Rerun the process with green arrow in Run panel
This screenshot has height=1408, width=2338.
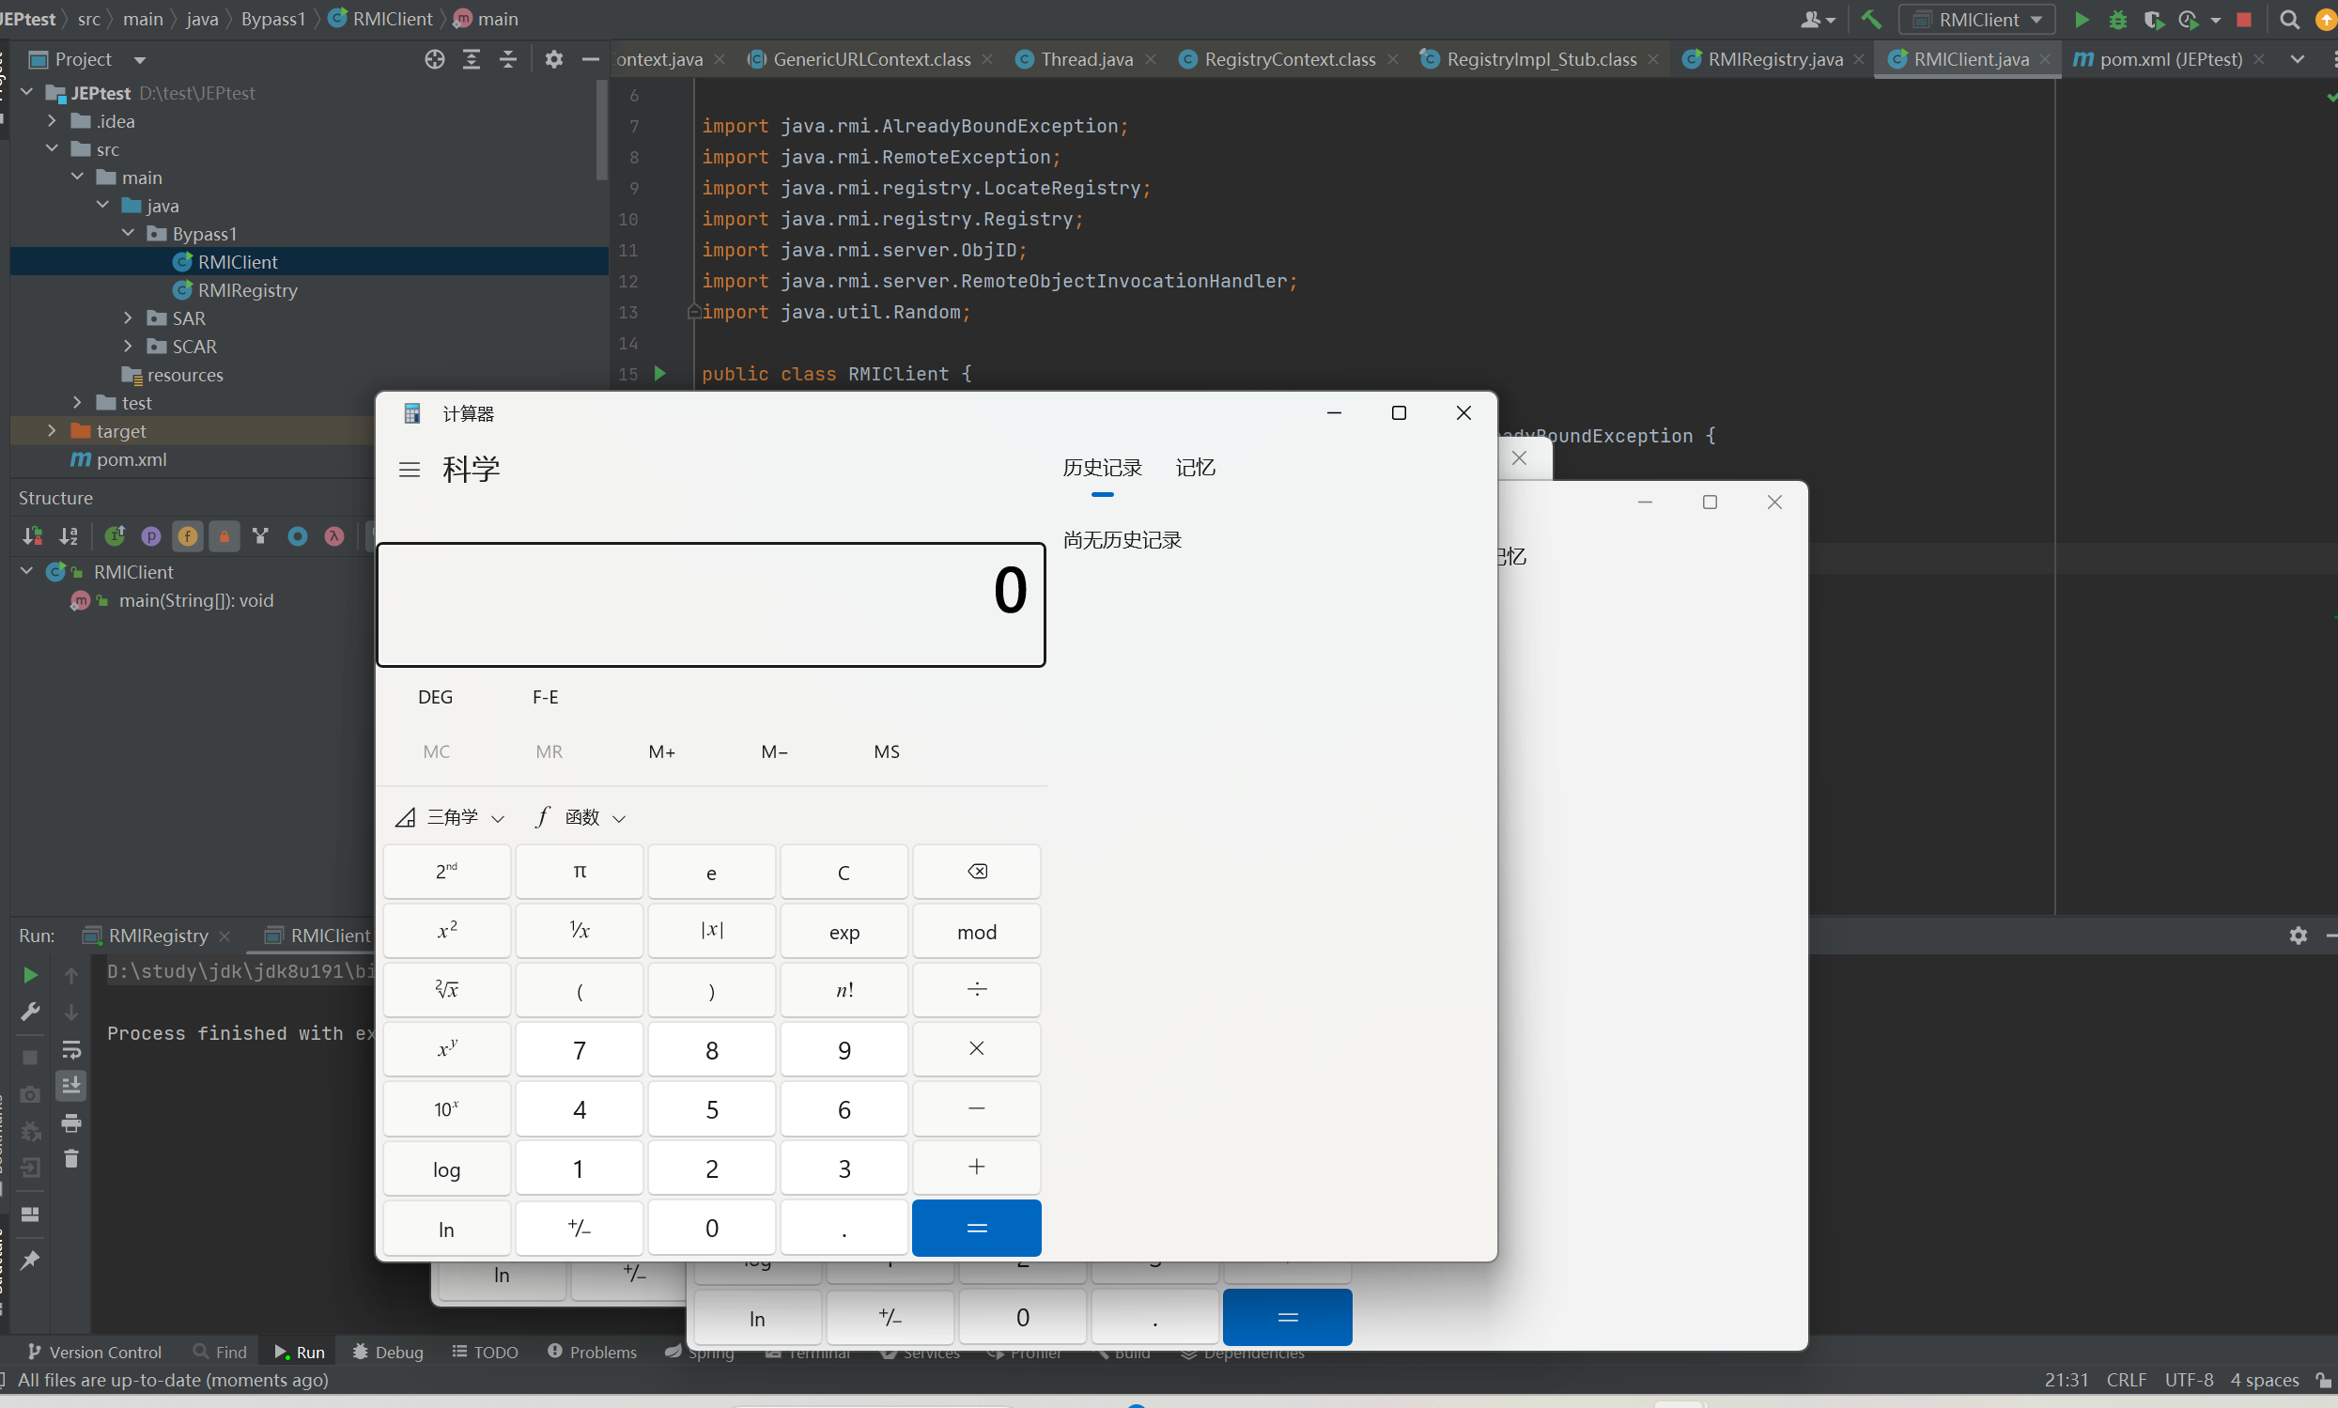pyautogui.click(x=29, y=975)
